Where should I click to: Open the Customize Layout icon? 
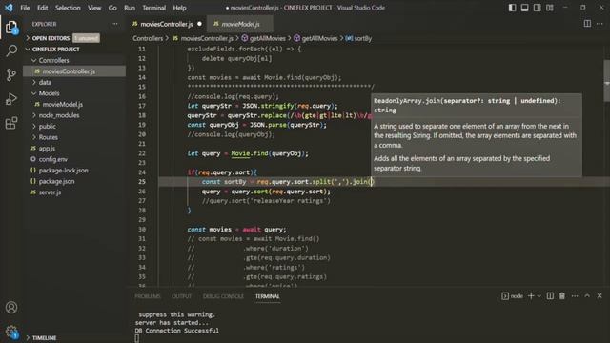550,8
